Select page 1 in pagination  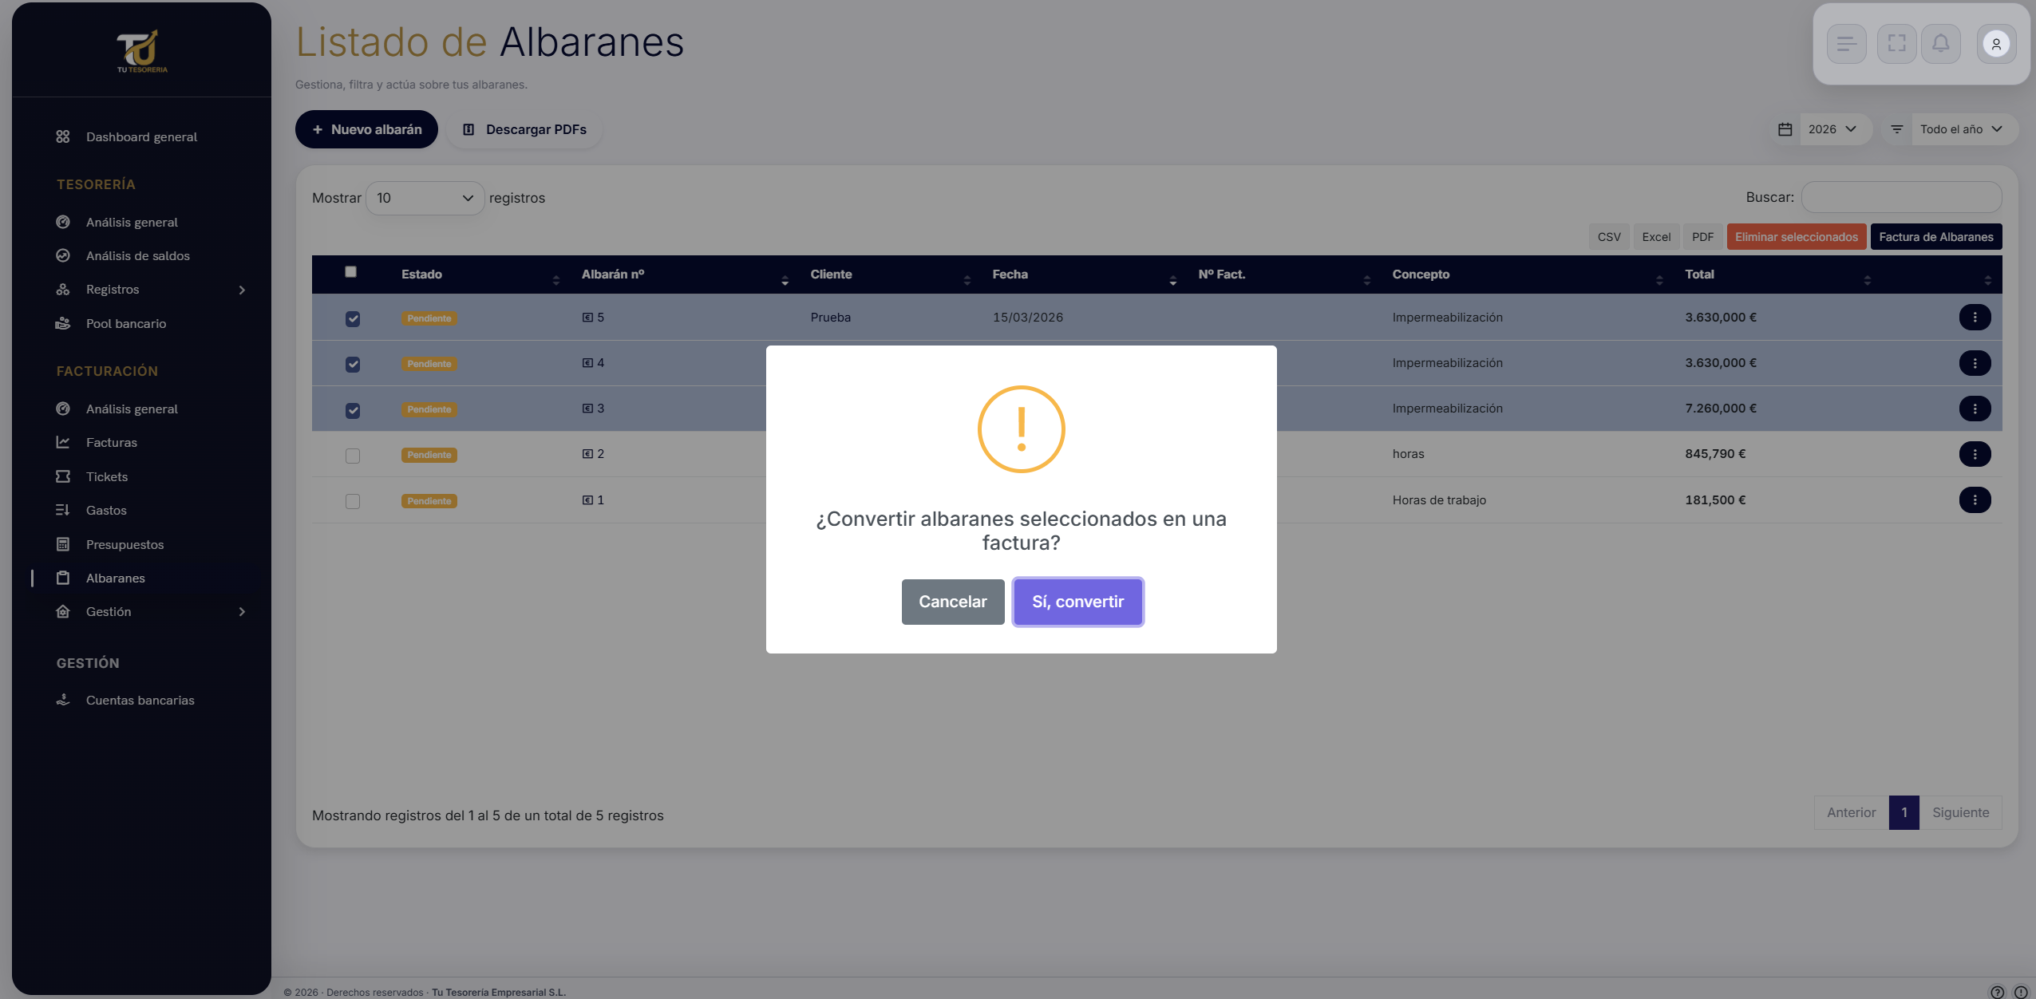click(x=1904, y=812)
